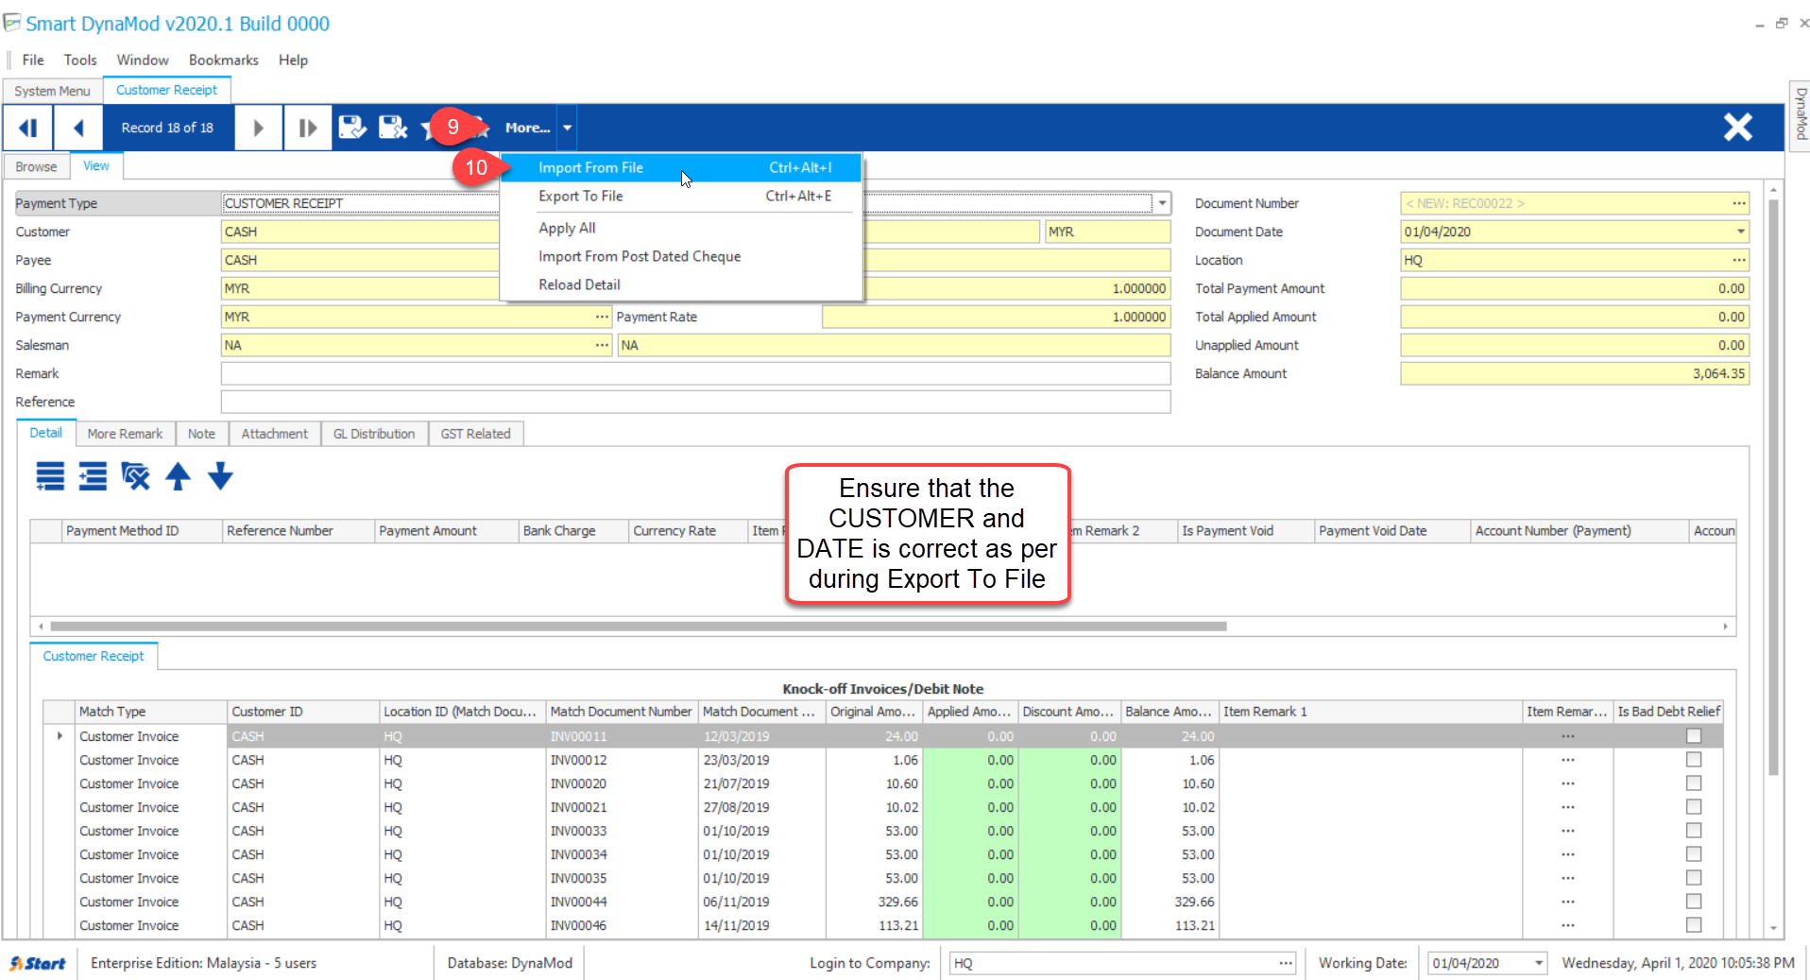Open the Item Remark ellipsis for INV00011
The width and height of the screenshot is (1810, 980).
(1568, 736)
